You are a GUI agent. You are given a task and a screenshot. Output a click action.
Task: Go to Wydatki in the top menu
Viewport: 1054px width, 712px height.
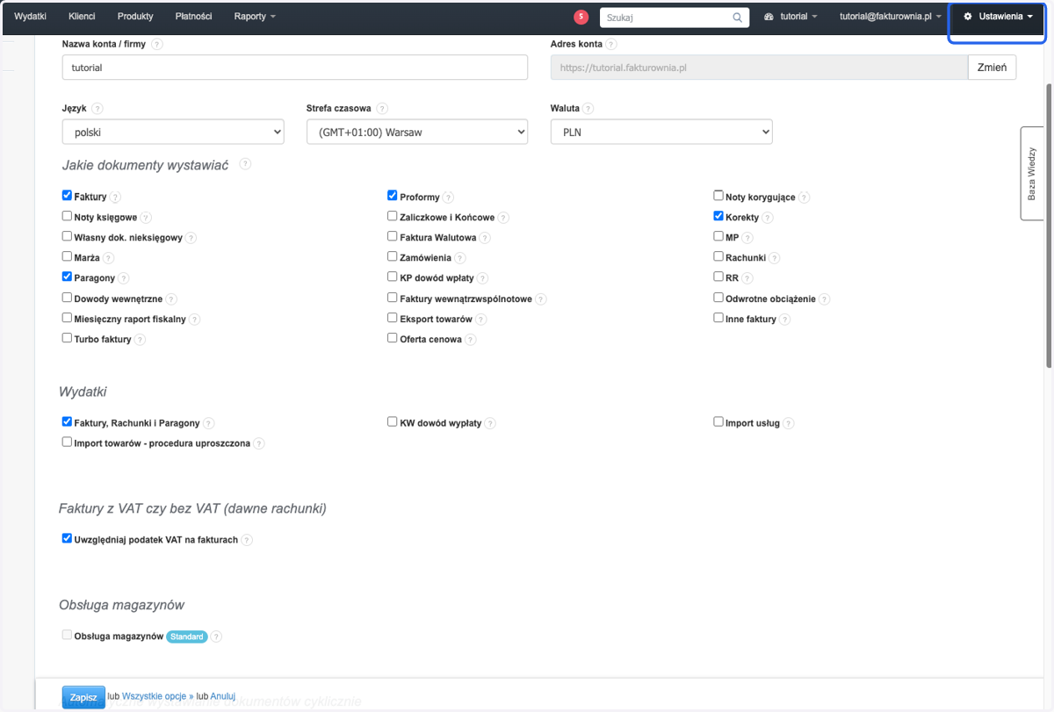tap(31, 17)
